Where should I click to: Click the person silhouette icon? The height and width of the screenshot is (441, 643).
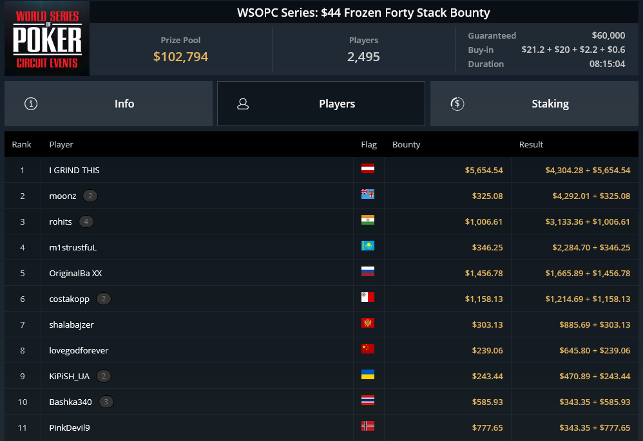[243, 104]
